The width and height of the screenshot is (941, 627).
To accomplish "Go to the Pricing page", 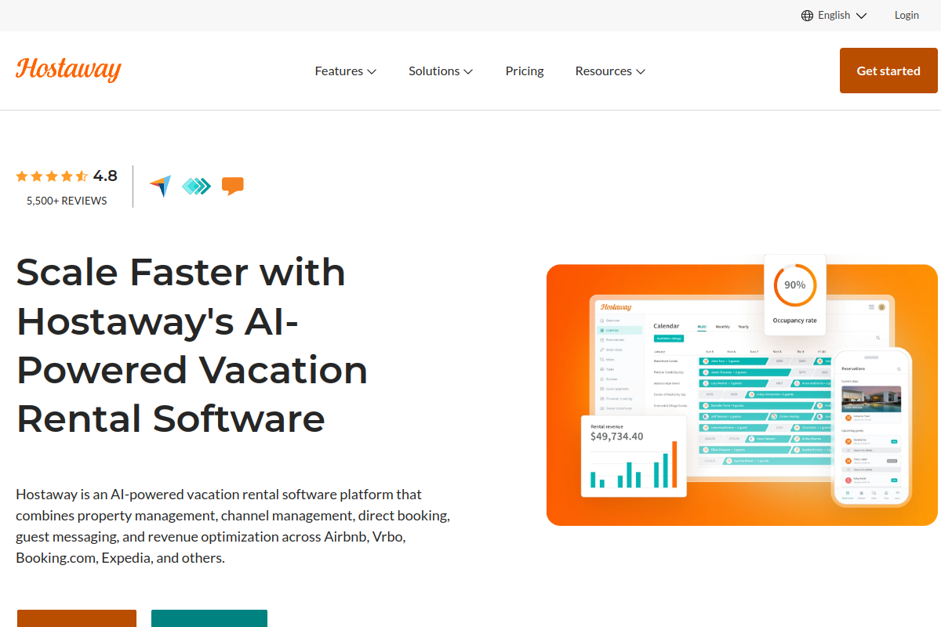I will tap(525, 71).
